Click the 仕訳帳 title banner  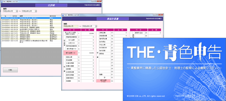tap(51, 5)
